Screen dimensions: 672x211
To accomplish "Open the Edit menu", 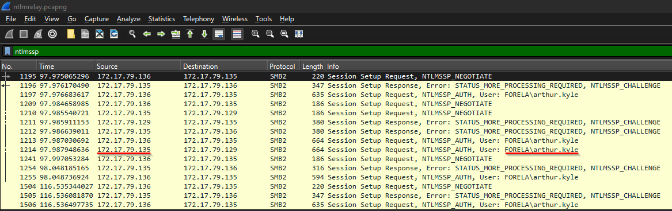I will tap(30, 19).
